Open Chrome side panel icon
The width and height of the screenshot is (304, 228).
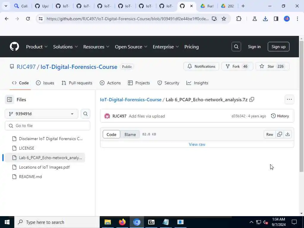276,19
